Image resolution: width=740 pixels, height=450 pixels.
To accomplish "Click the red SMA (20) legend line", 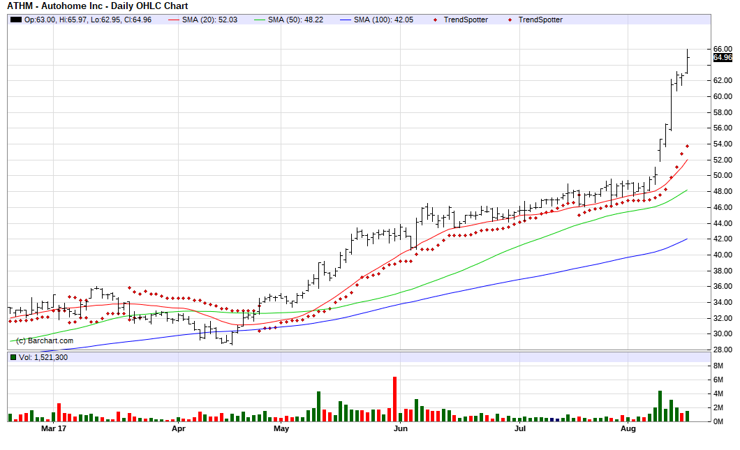I will [174, 20].
